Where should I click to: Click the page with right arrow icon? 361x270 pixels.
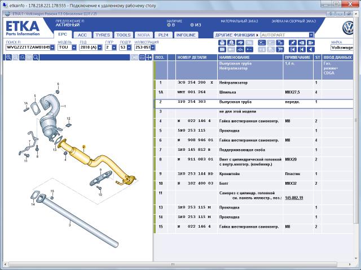(x=311, y=43)
